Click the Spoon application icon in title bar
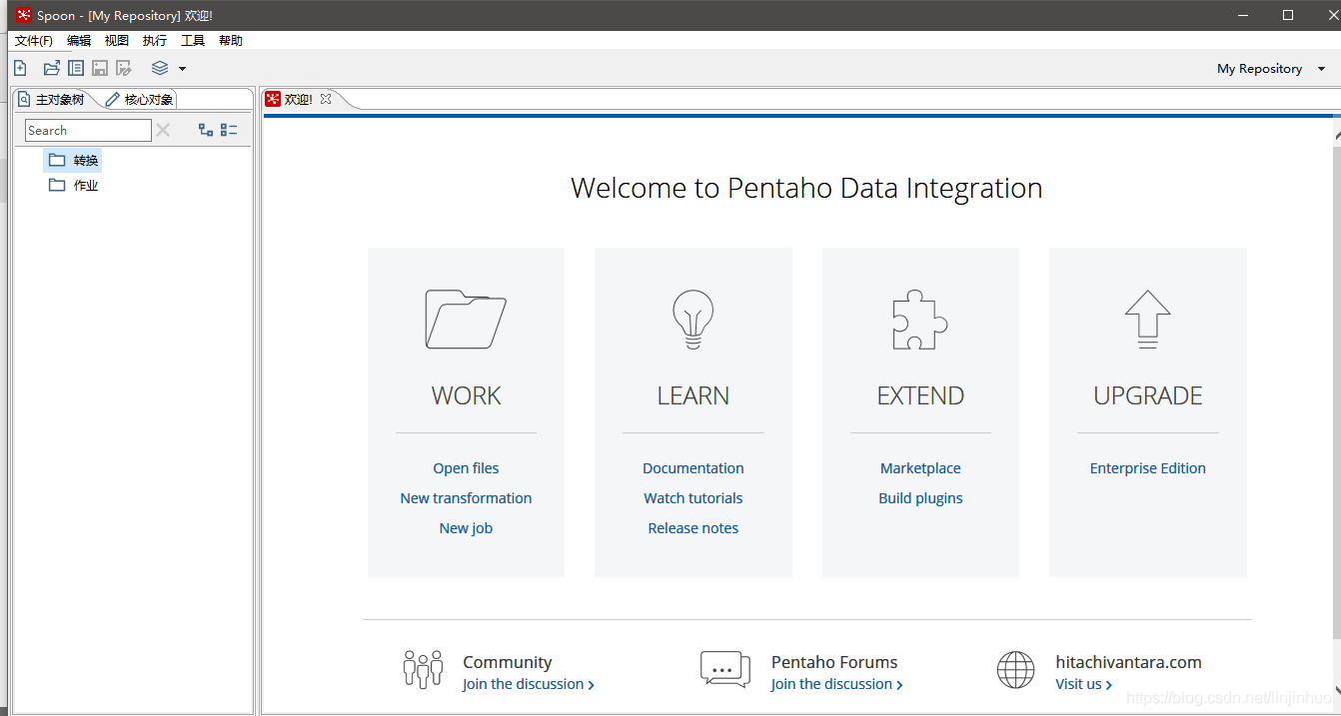 tap(24, 15)
